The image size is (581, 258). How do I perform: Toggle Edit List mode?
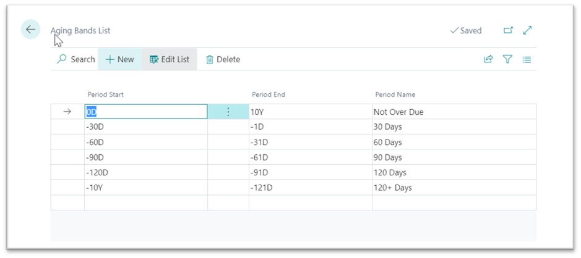170,59
